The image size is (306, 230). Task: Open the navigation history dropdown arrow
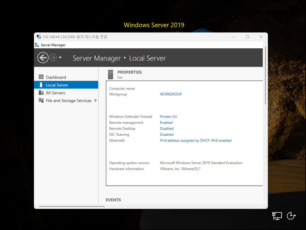point(60,58)
